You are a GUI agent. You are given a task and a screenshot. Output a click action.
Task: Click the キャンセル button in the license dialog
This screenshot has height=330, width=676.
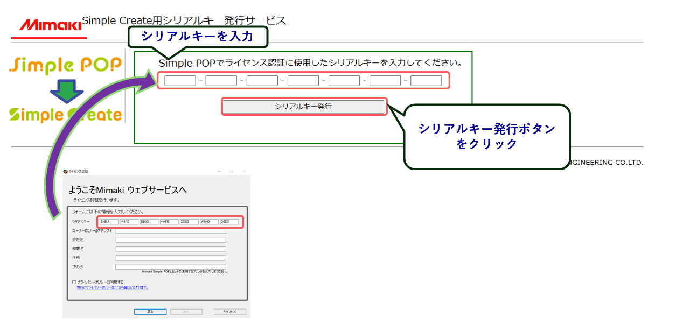(230, 312)
